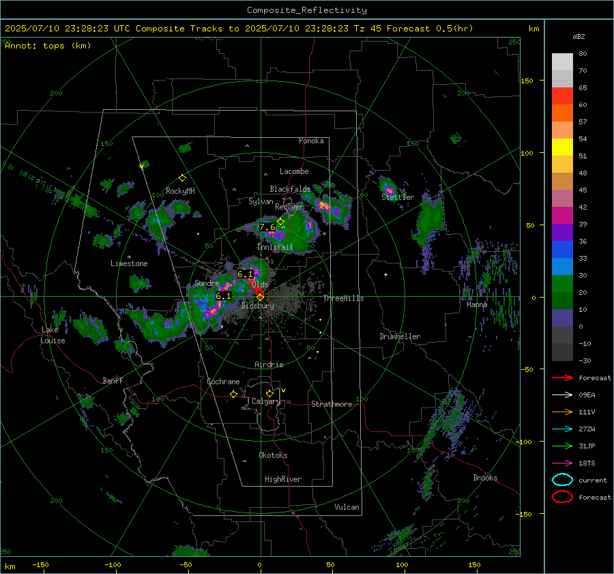Image resolution: width=614 pixels, height=574 pixels.
Task: Click the cyan current ellipse legend icon
Action: pyautogui.click(x=562, y=480)
